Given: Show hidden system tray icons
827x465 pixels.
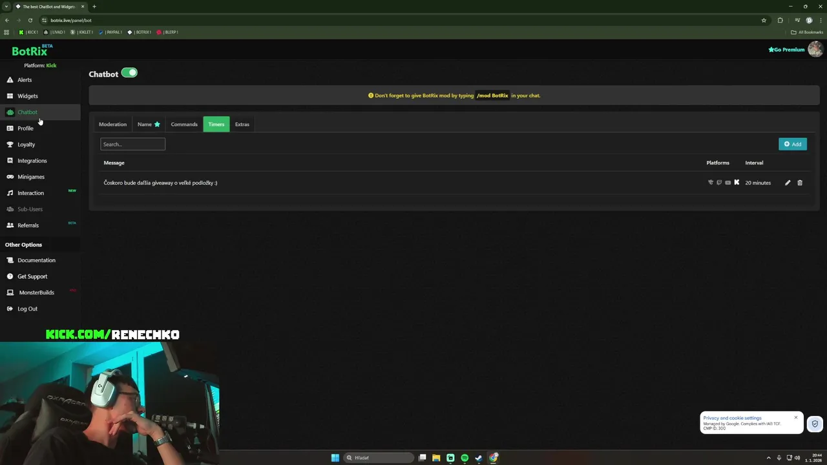Looking at the screenshot, I should (768, 458).
